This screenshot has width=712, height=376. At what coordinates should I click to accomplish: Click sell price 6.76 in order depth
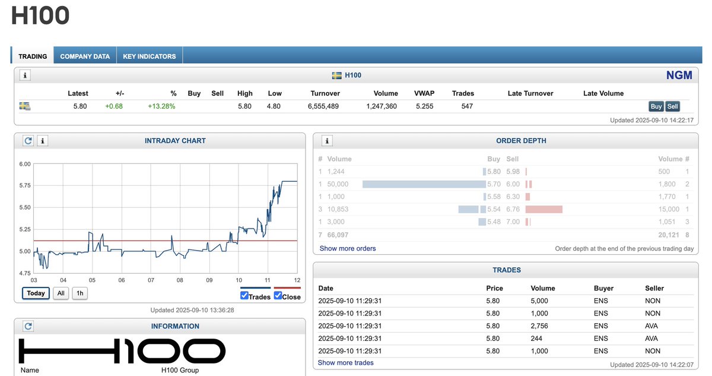pos(513,209)
